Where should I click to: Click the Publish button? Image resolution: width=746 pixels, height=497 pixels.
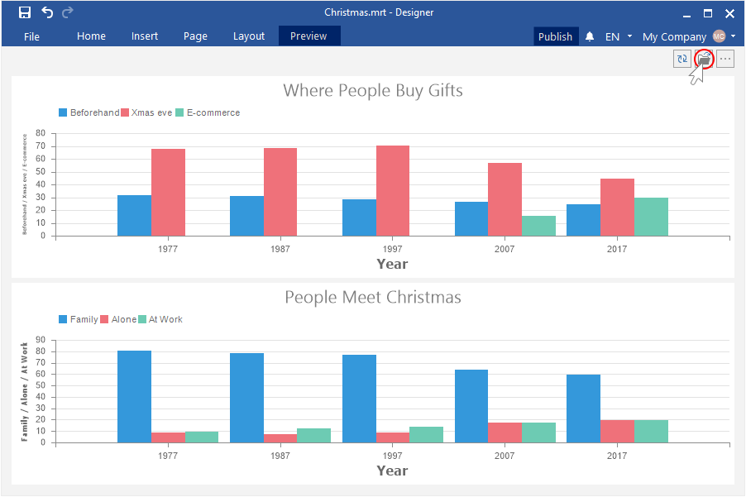pyautogui.click(x=555, y=36)
